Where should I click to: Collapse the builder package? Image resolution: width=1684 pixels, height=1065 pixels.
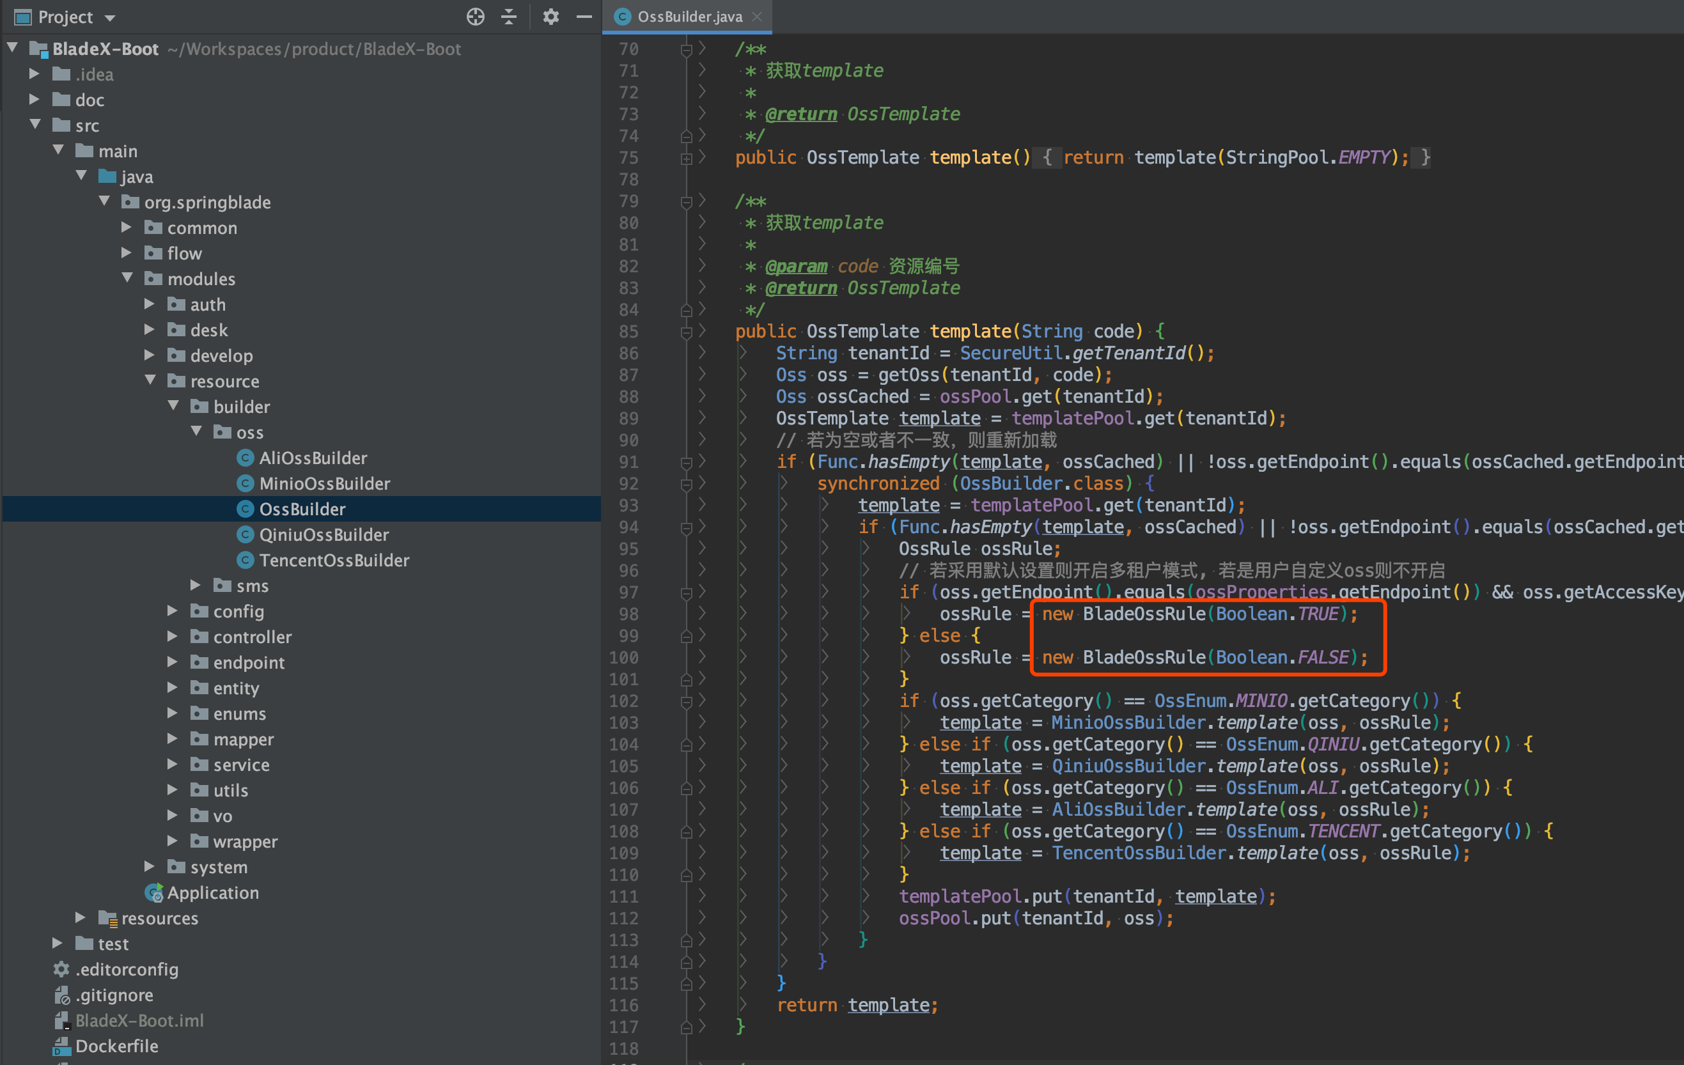(x=174, y=407)
